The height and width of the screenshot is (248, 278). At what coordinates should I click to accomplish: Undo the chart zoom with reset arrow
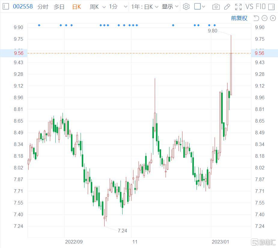point(256,18)
